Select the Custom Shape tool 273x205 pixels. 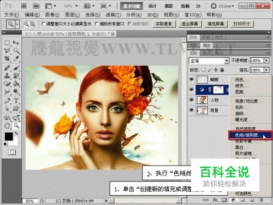click(16, 109)
